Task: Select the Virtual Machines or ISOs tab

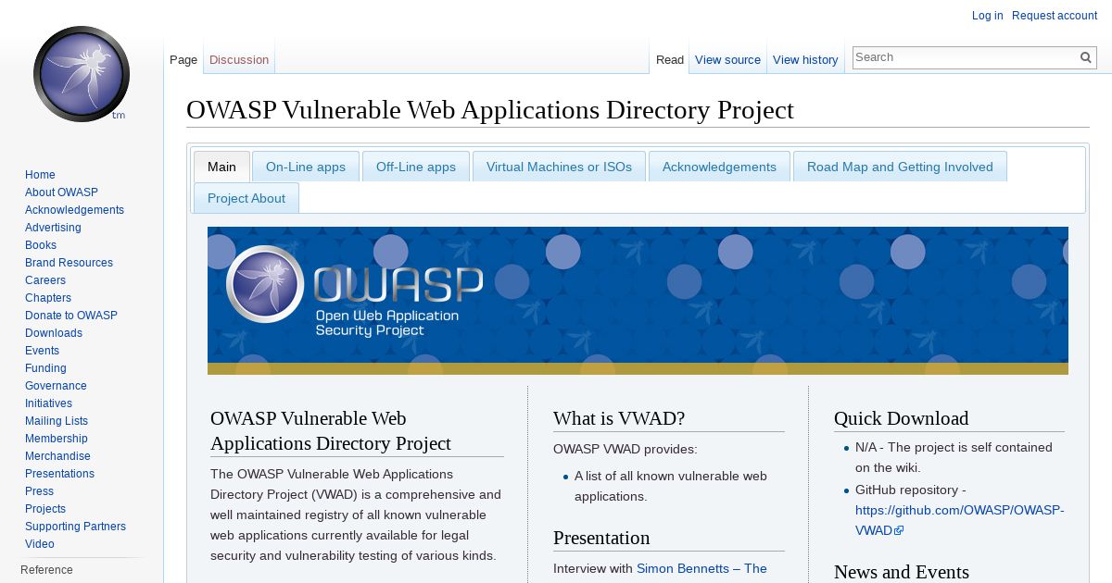Action: pos(559,167)
